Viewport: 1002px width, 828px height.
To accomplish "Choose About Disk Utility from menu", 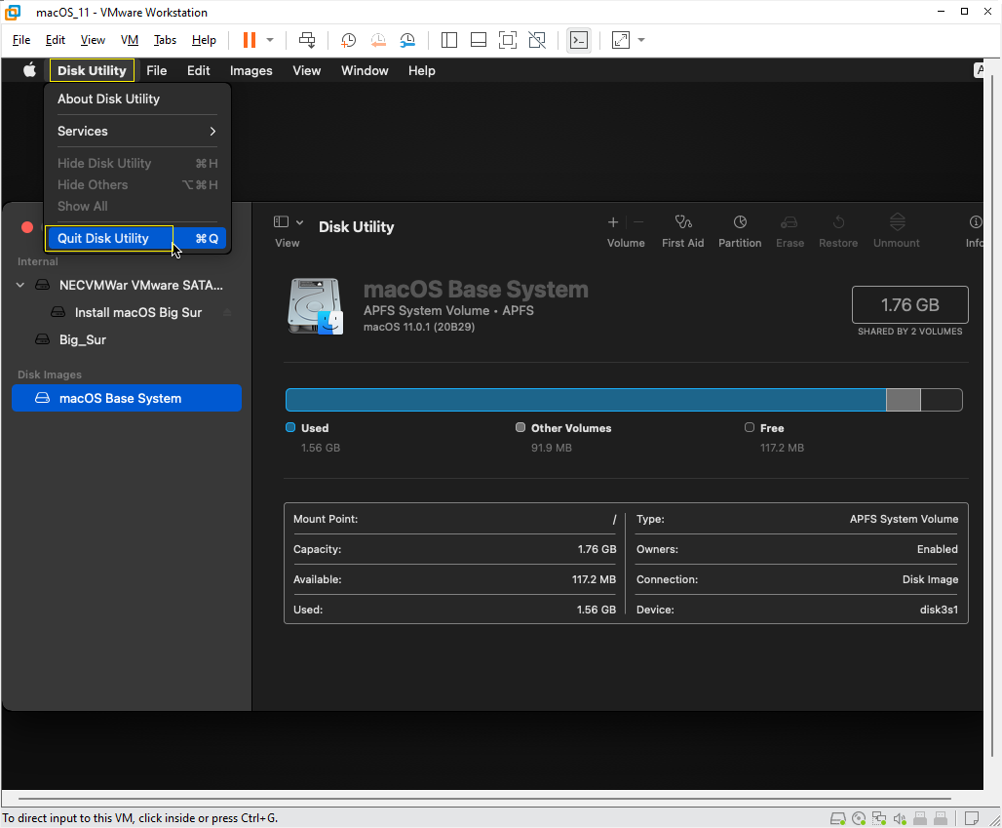I will (x=108, y=99).
